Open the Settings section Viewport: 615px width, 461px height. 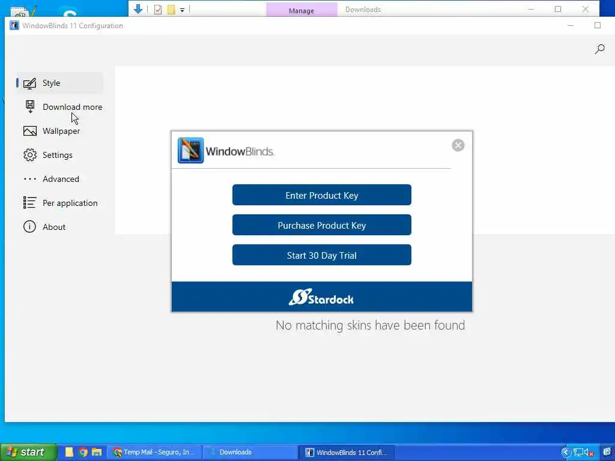pyautogui.click(x=59, y=155)
